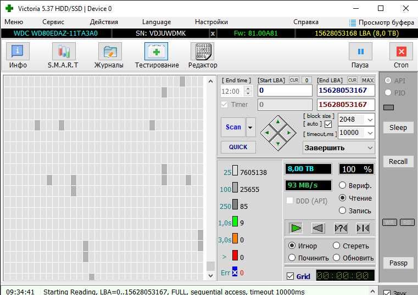The height and width of the screenshot is (295, 418).
Task: Open the S.M.A.R.T attributes view
Action: 64,55
